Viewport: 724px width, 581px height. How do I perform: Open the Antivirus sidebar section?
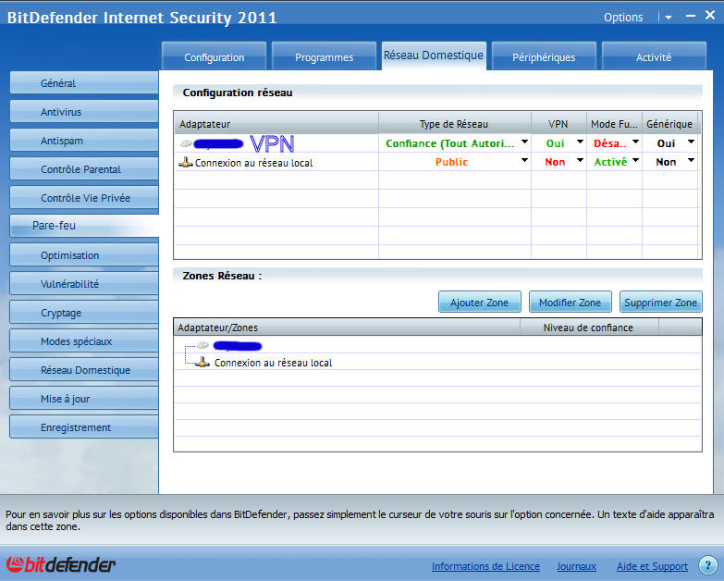(x=84, y=112)
